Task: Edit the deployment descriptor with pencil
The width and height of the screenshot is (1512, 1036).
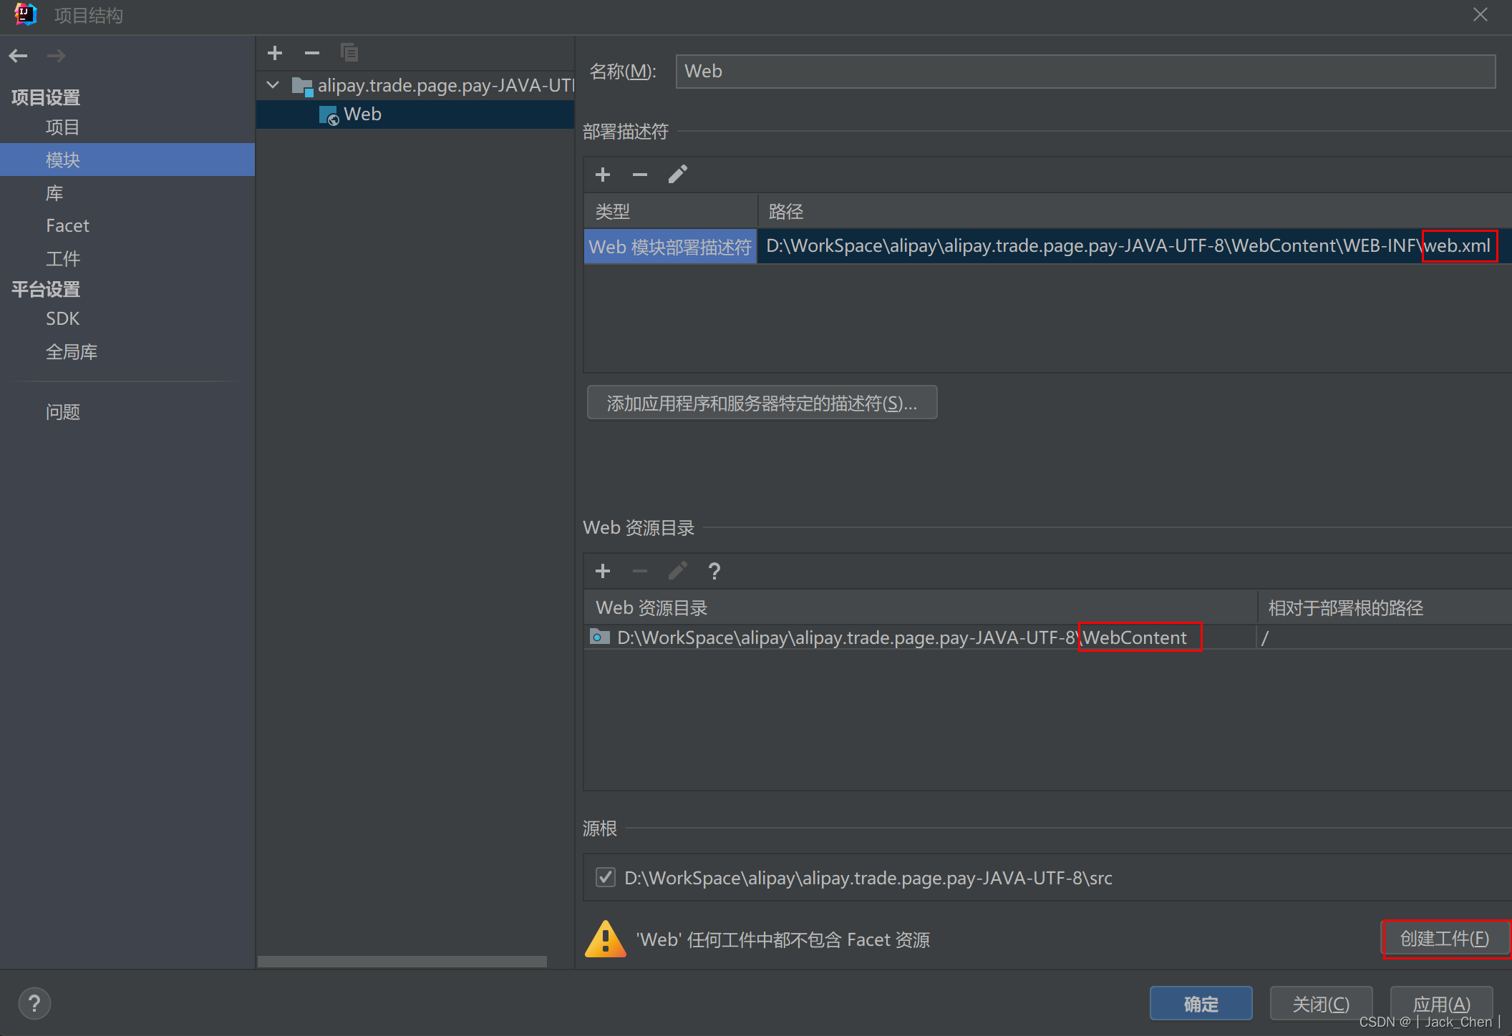Action: pos(677,175)
